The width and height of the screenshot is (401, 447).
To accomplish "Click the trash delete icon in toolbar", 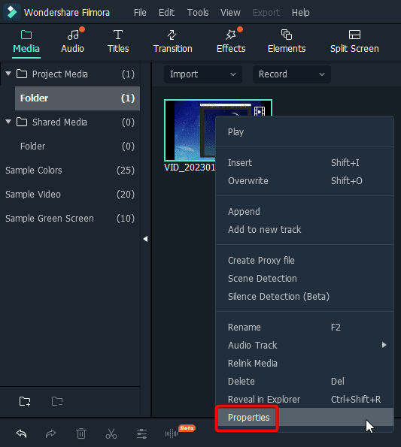I will click(81, 433).
